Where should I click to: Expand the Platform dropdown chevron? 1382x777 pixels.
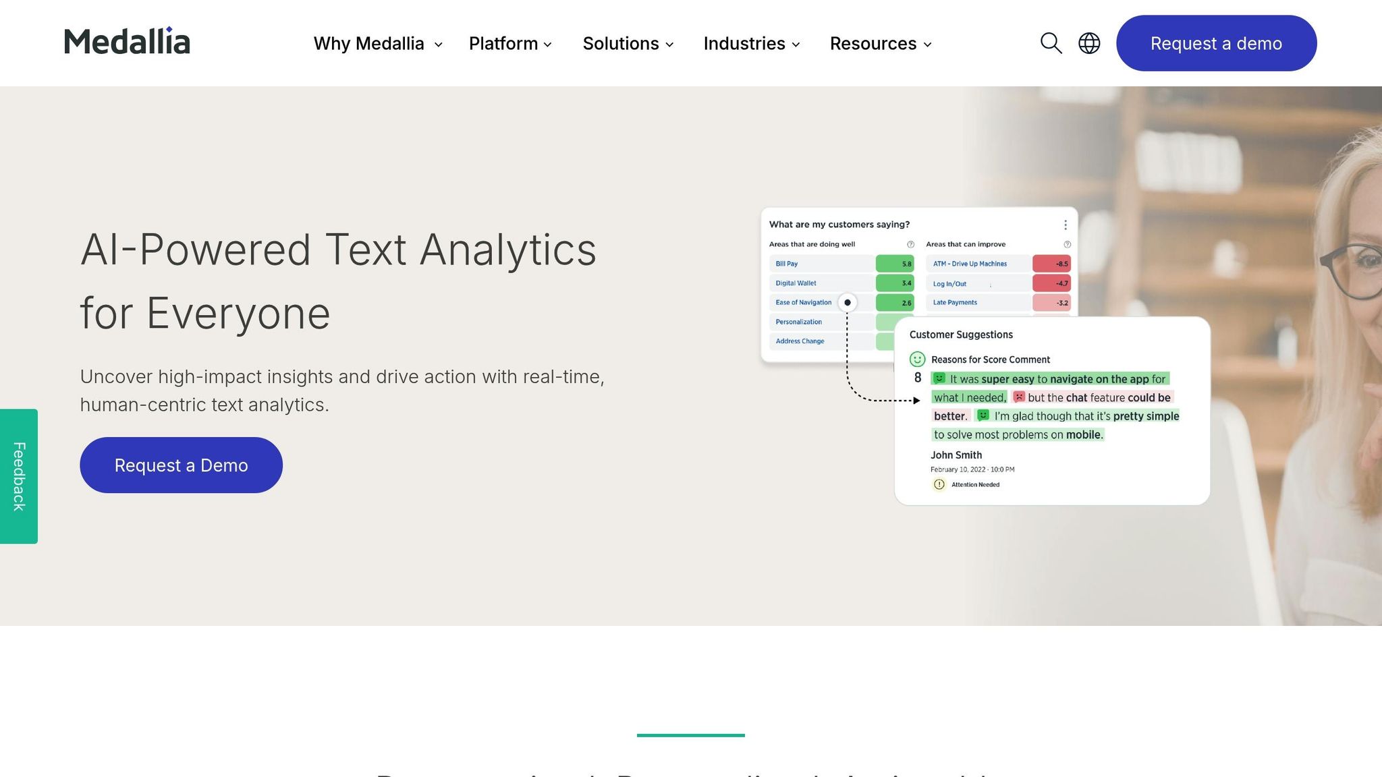[x=548, y=45]
